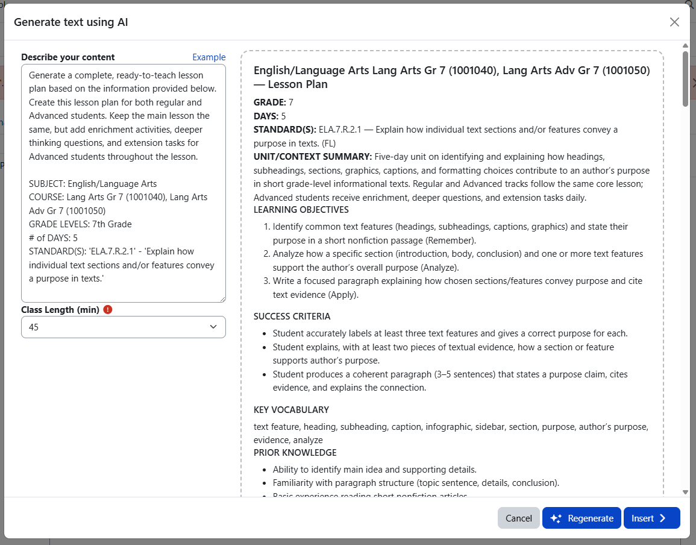The width and height of the screenshot is (696, 545).
Task: Click the KEY VOCABULARY heading
Action: pos(291,410)
